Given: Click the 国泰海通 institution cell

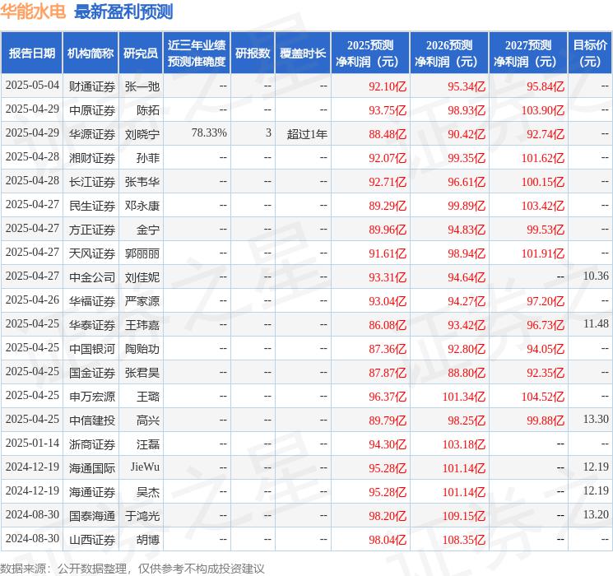Looking at the screenshot, I should [x=92, y=516].
